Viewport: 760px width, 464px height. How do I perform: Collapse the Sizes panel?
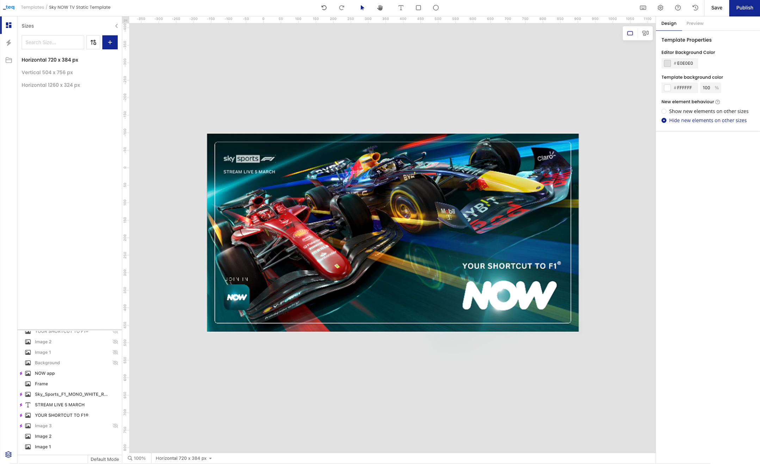click(117, 26)
